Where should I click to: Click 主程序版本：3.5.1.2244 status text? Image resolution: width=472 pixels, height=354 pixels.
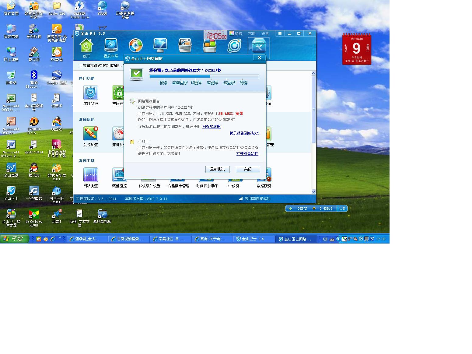coord(96,199)
